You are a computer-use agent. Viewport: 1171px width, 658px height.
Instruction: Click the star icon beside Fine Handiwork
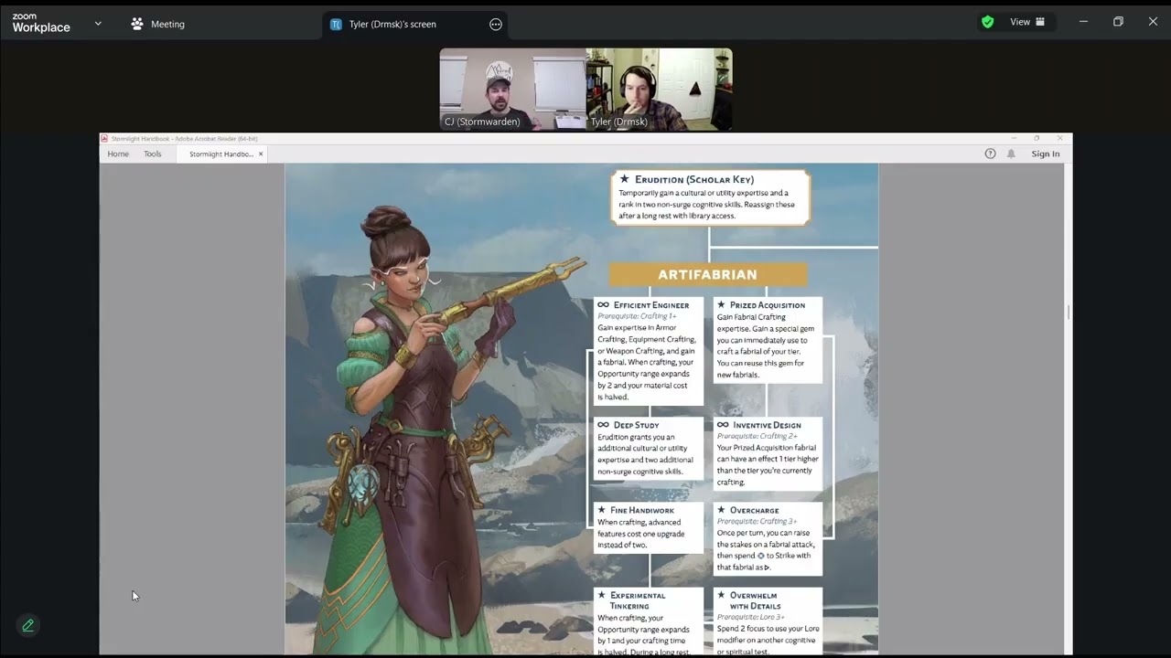pyautogui.click(x=601, y=510)
